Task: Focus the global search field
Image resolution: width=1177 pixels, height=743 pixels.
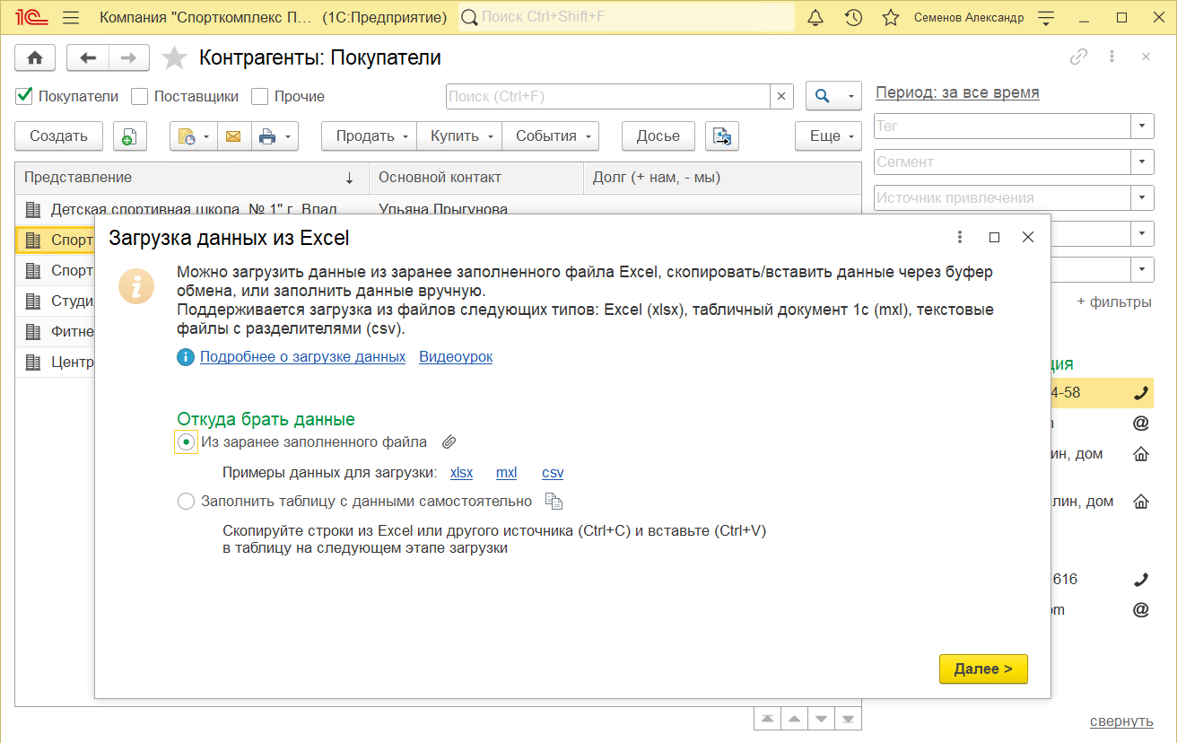Action: [626, 17]
